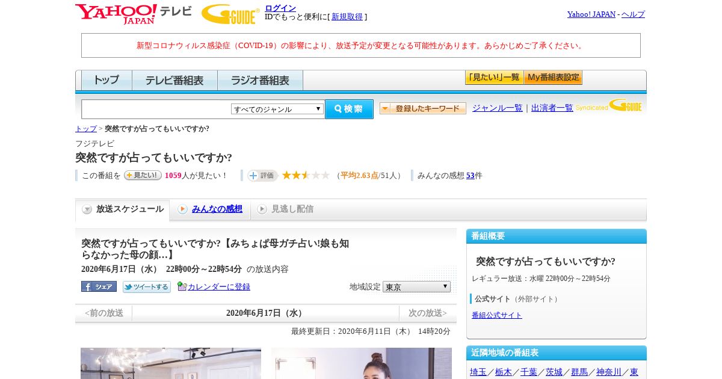Open the テレビ番組表 tab
This screenshot has width=722, height=379.
tap(174, 80)
